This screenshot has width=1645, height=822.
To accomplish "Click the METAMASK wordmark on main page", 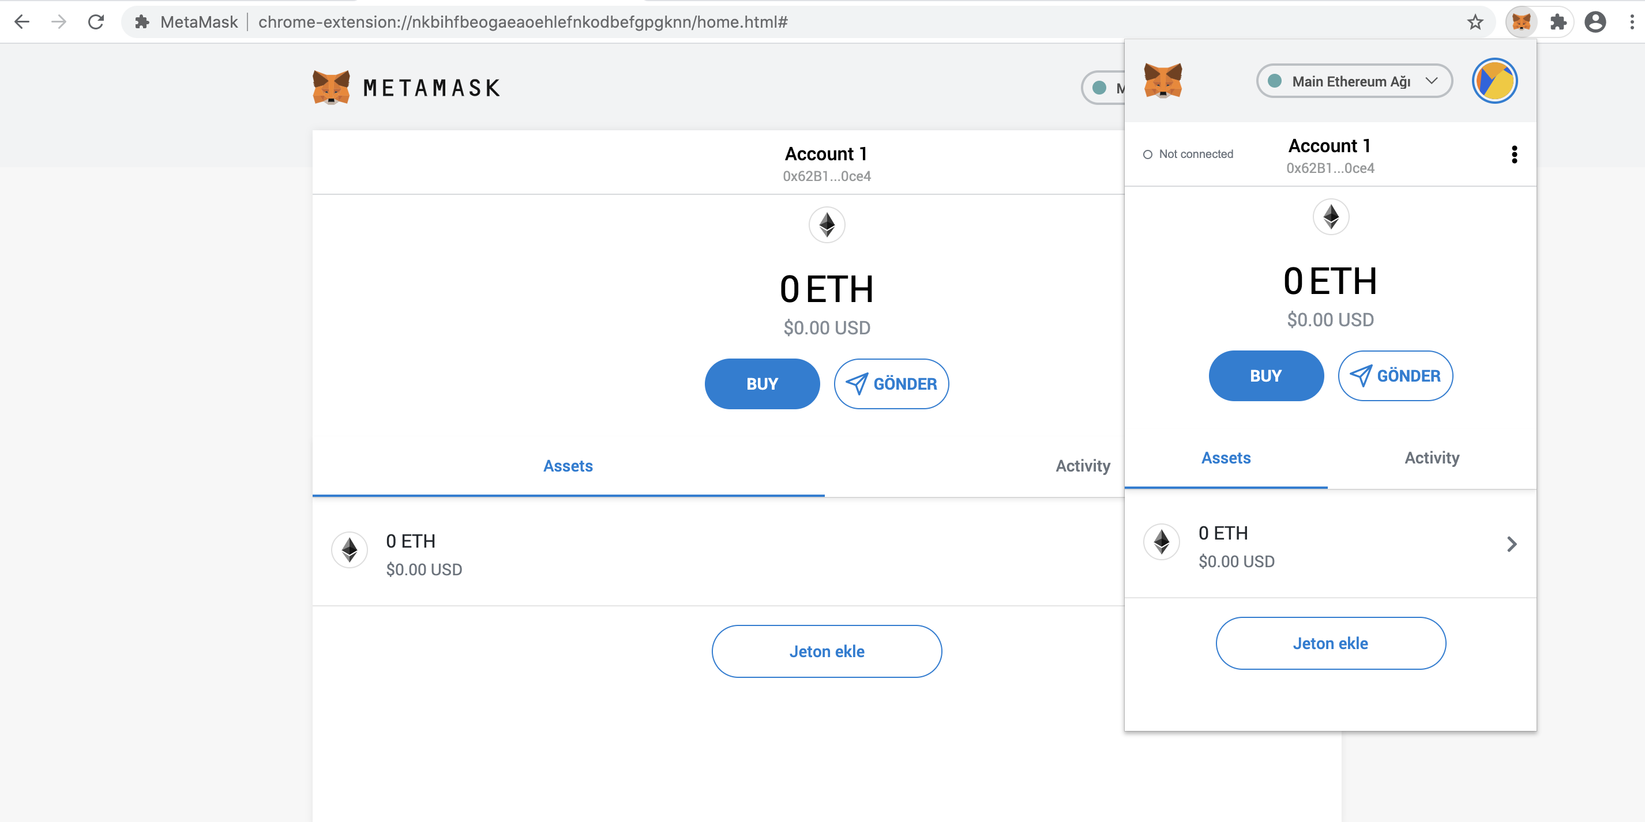I will (x=431, y=88).
